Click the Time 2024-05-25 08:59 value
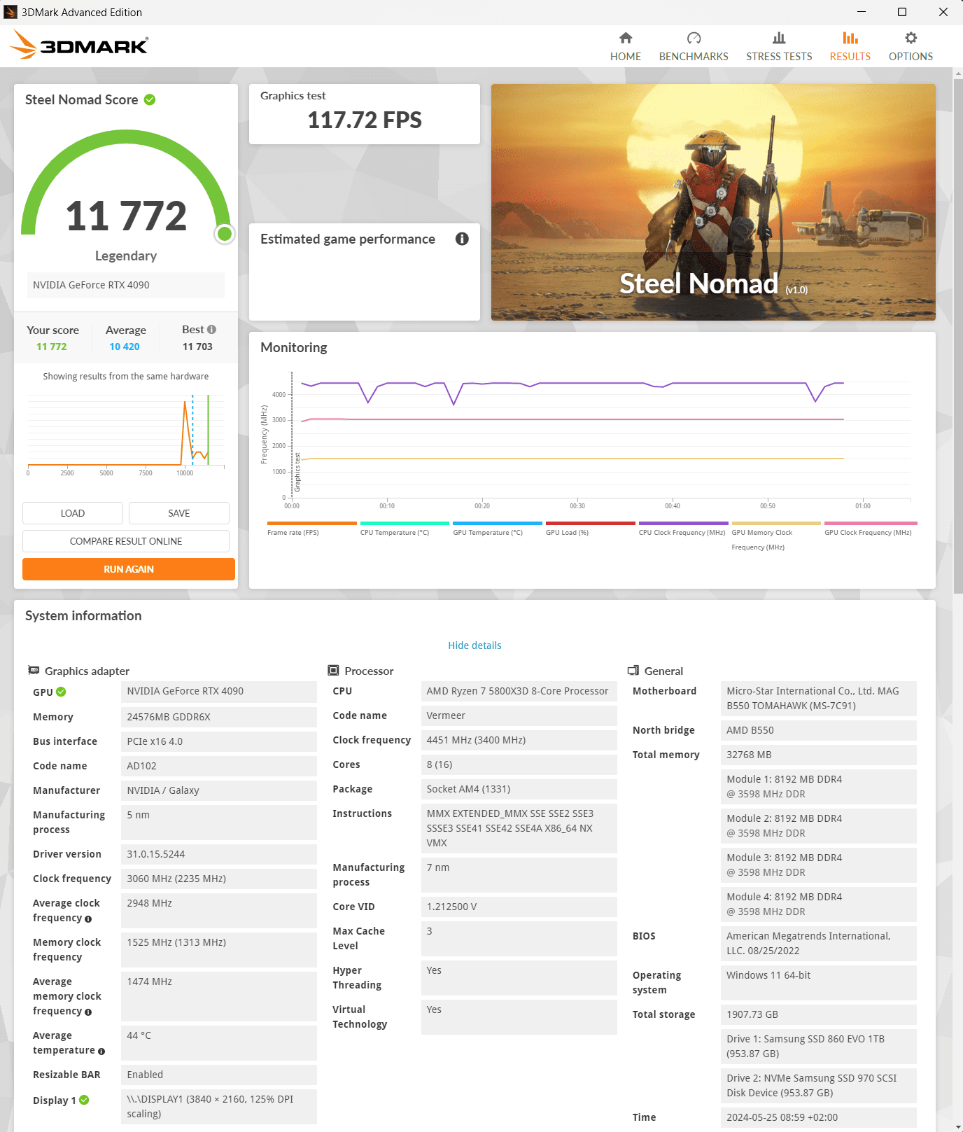 [819, 1117]
